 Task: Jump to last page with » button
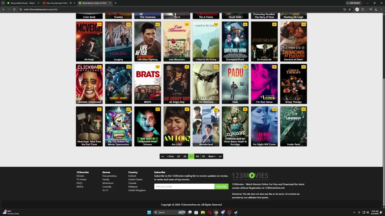tap(220, 156)
